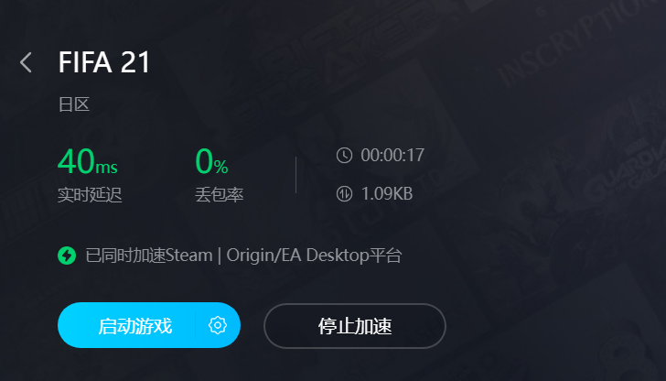This screenshot has height=381, width=666.
Task: Select the 日区 region label
Action: [74, 104]
